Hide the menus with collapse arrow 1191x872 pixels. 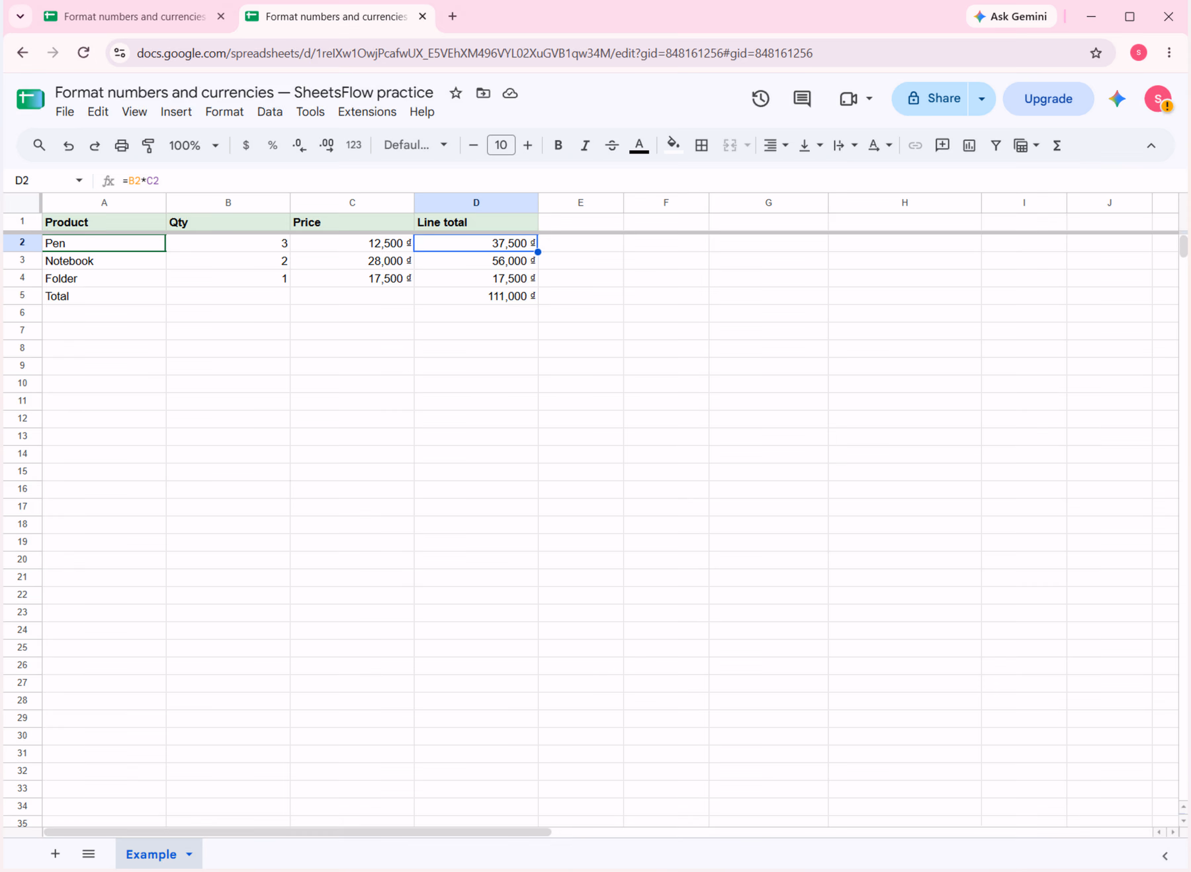(x=1151, y=146)
